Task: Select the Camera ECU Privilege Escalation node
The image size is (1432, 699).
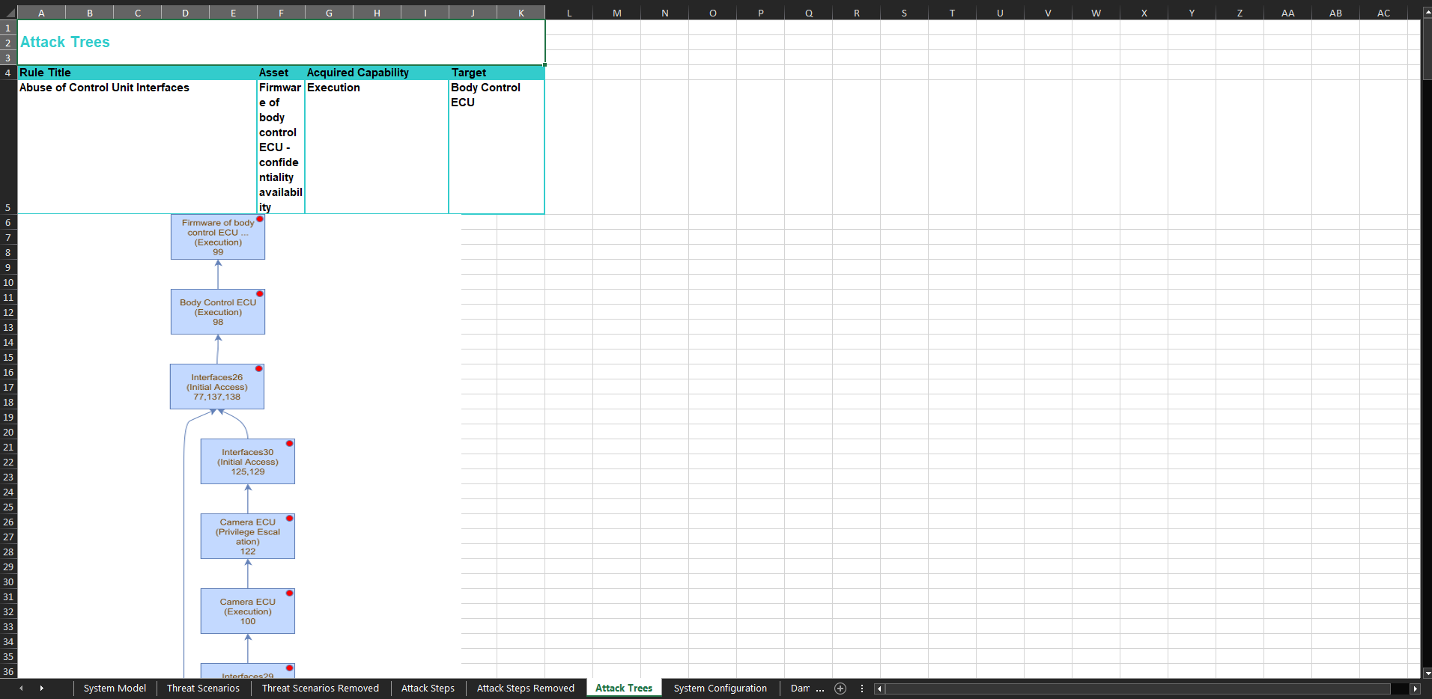Action: [247, 537]
